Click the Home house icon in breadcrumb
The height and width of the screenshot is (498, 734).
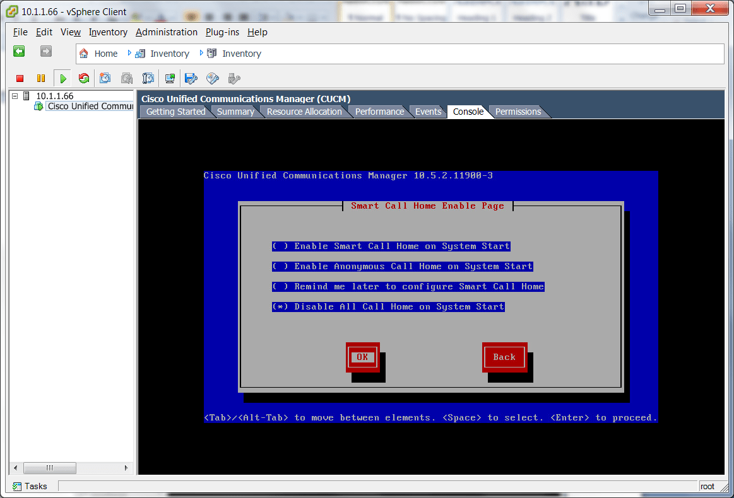pyautogui.click(x=84, y=54)
